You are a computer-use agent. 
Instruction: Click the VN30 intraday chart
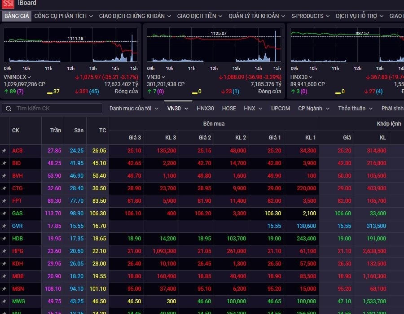pyautogui.click(x=214, y=45)
